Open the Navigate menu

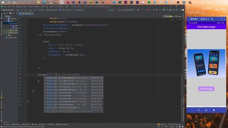(x=19, y=6)
